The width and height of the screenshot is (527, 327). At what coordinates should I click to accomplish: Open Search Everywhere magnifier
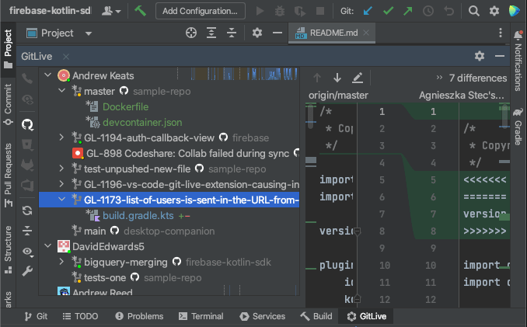(474, 11)
